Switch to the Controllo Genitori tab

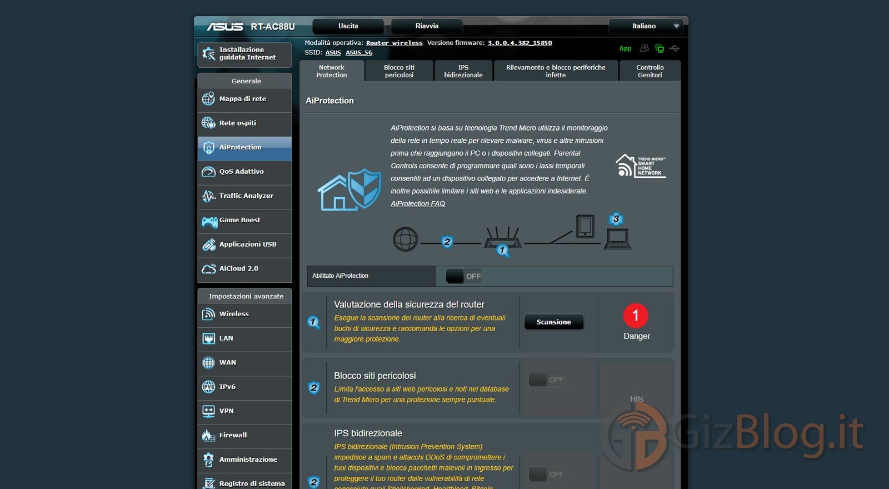tap(650, 71)
